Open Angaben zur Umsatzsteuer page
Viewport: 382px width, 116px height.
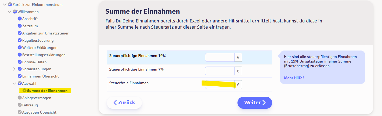click(45, 33)
